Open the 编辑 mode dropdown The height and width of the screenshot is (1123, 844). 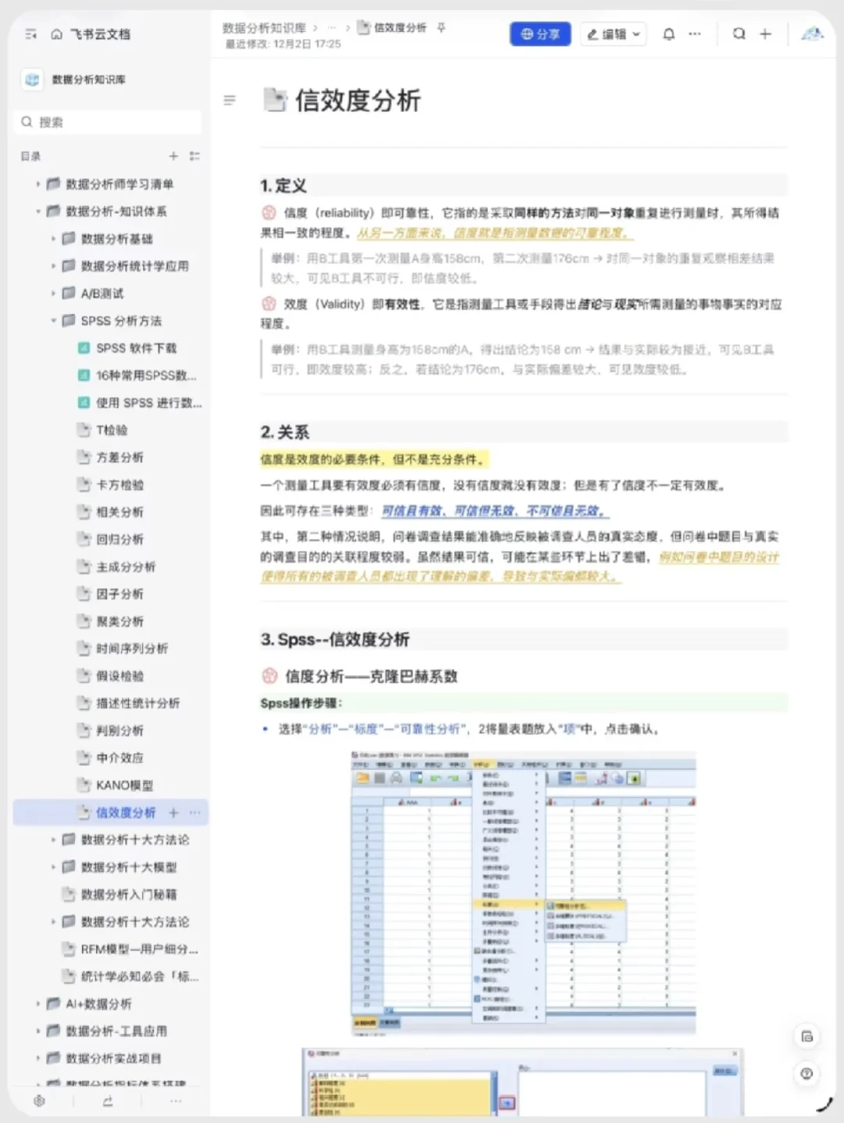click(x=613, y=34)
